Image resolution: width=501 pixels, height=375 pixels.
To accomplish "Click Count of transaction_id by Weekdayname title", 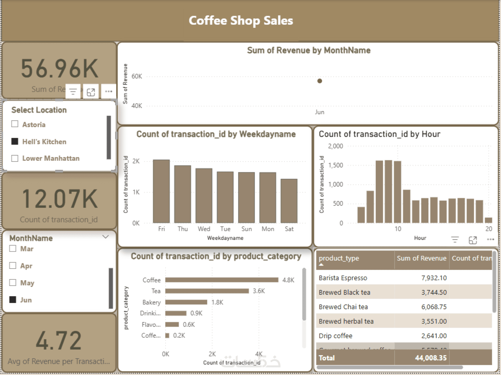I will point(216,134).
